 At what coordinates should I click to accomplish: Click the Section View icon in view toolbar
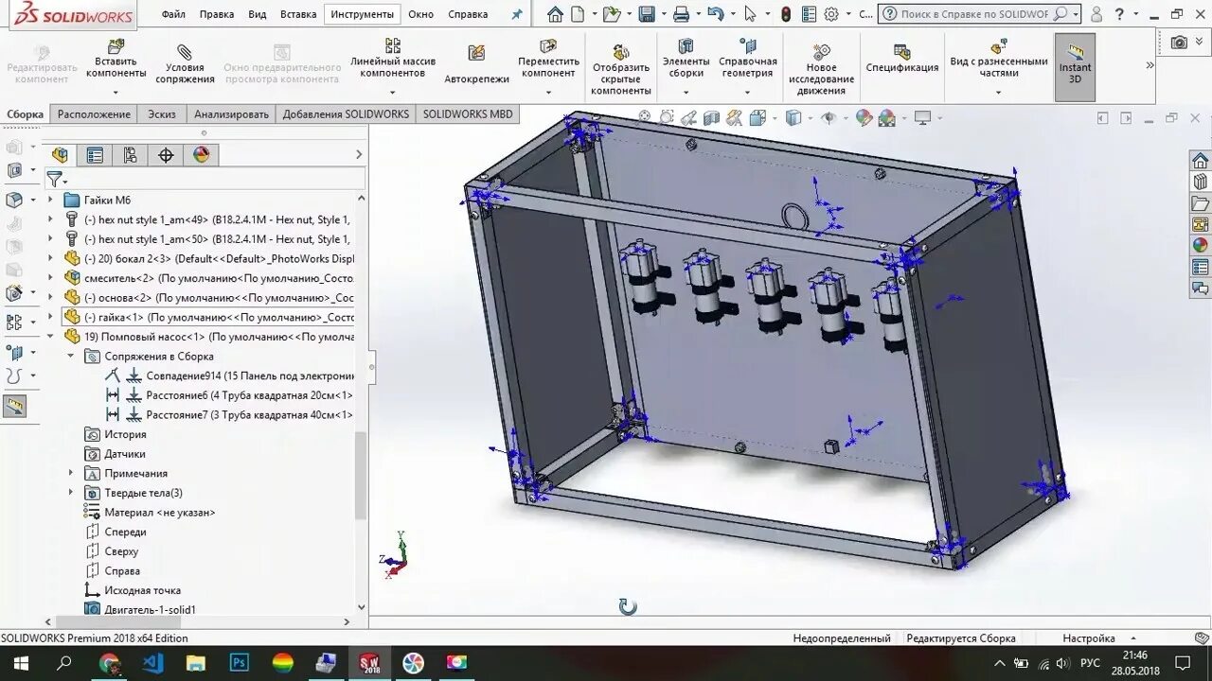pos(711,117)
